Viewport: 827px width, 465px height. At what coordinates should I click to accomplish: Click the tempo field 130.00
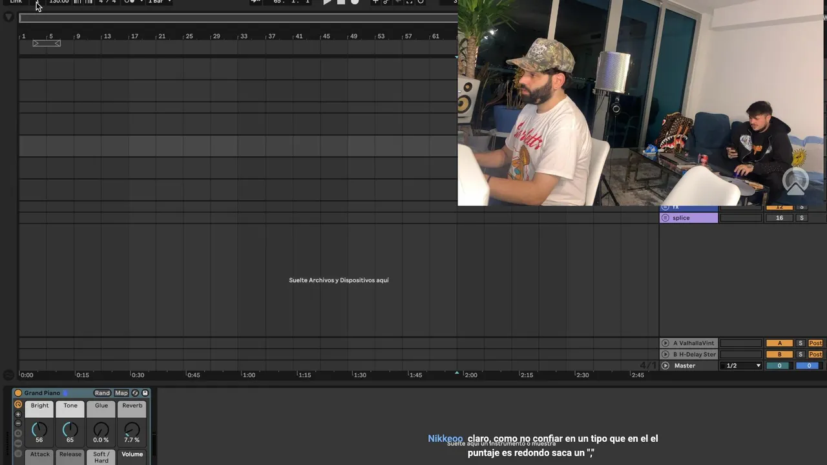[59, 2]
